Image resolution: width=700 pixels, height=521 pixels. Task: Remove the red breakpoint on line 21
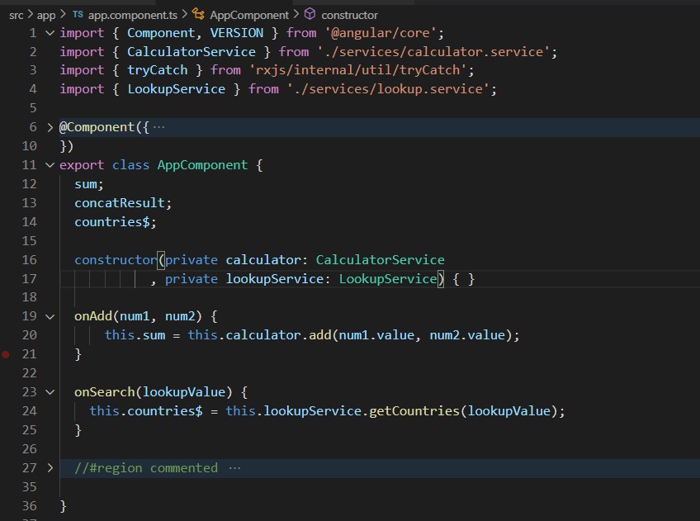(7, 354)
